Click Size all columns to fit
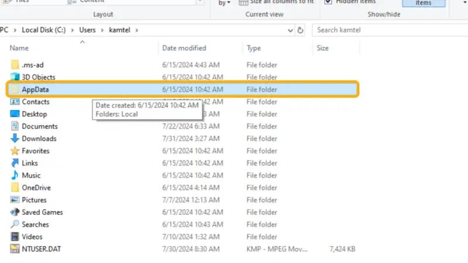This screenshot has height=263, width=468. [x=277, y=2]
